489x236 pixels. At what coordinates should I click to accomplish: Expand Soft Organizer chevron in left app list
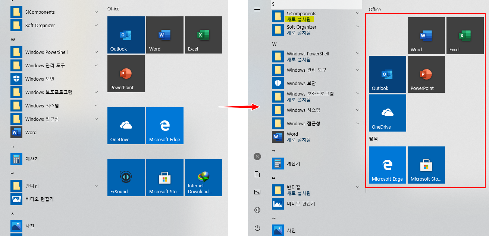point(96,25)
